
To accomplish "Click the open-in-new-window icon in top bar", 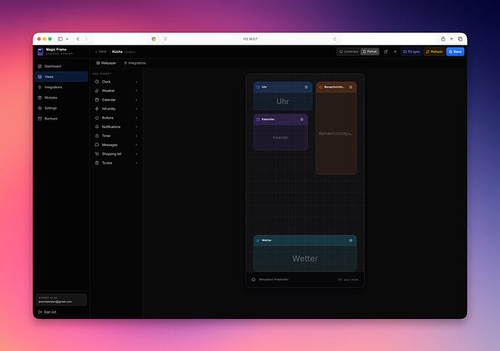I will (386, 51).
